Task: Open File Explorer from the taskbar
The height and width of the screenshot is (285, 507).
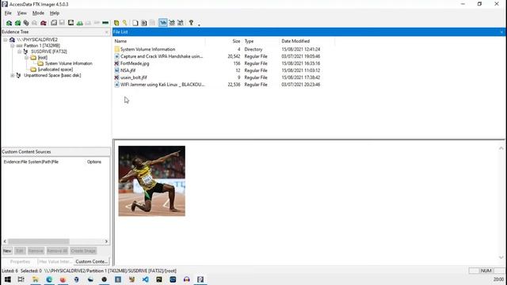Action: point(35,279)
